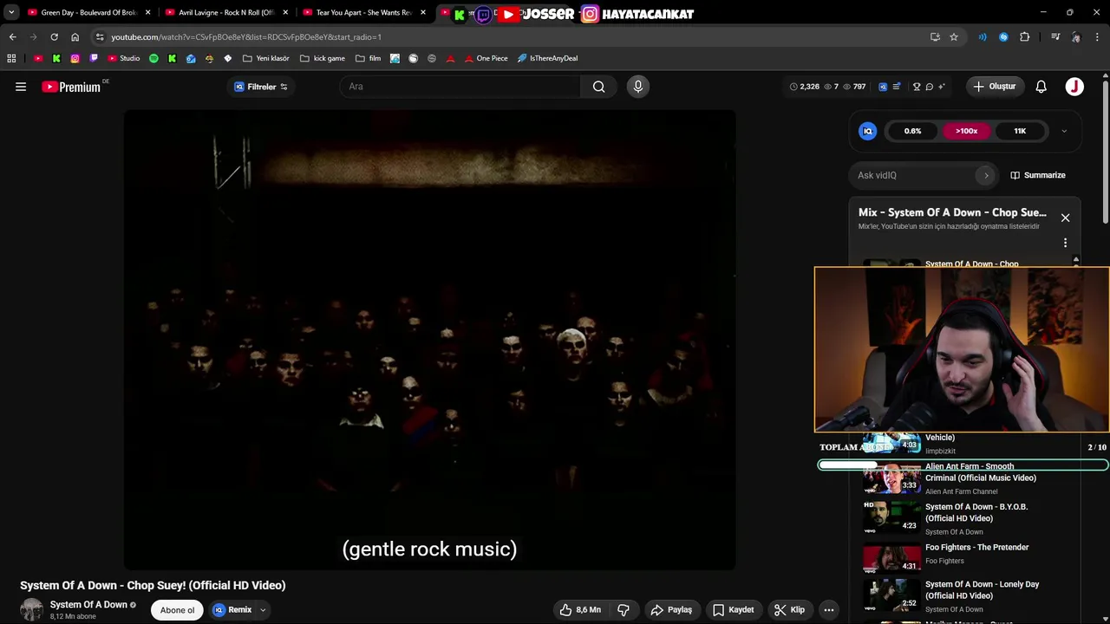Open more actions ellipsis under video
Screen dimensions: 1110x624
[x=829, y=610]
